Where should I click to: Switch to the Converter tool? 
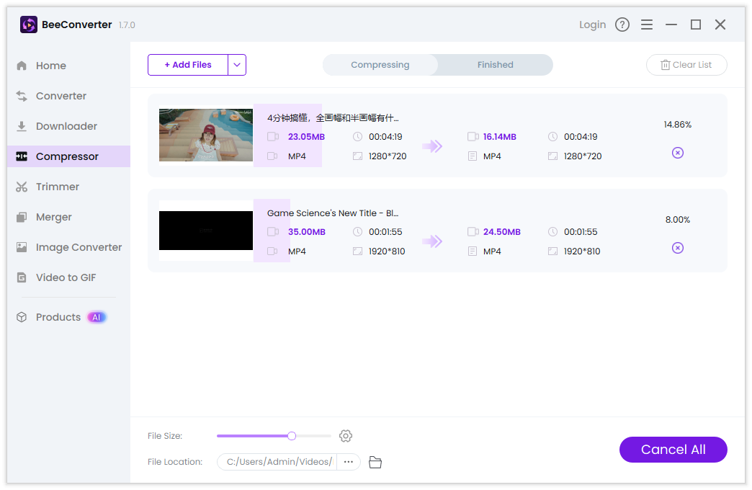tap(60, 96)
